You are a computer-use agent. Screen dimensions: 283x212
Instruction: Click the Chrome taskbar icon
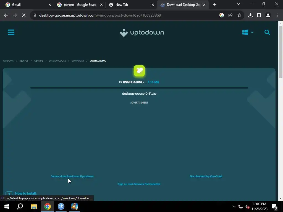tap(48, 206)
